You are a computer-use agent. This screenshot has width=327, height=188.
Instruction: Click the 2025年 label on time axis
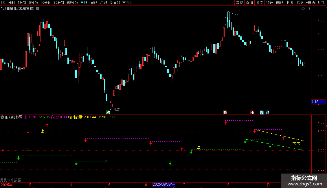click(x=6, y=185)
